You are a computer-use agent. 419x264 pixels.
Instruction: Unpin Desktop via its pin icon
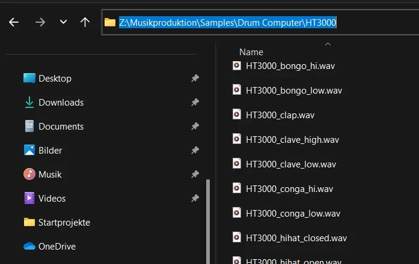click(195, 79)
